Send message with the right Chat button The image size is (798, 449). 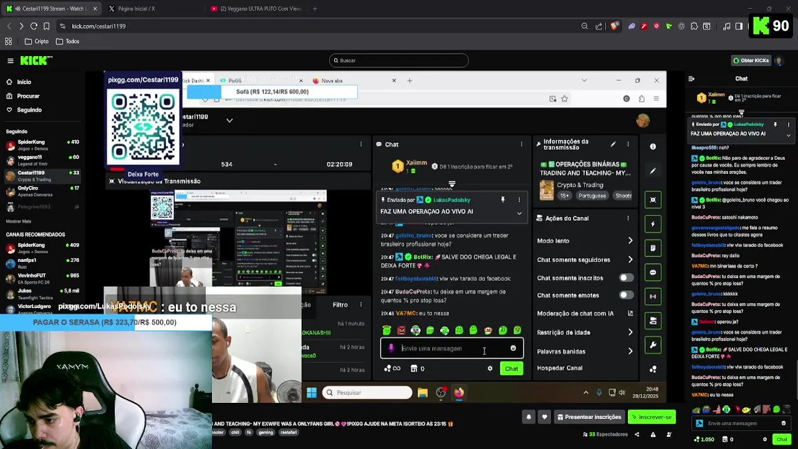pyautogui.click(x=782, y=439)
